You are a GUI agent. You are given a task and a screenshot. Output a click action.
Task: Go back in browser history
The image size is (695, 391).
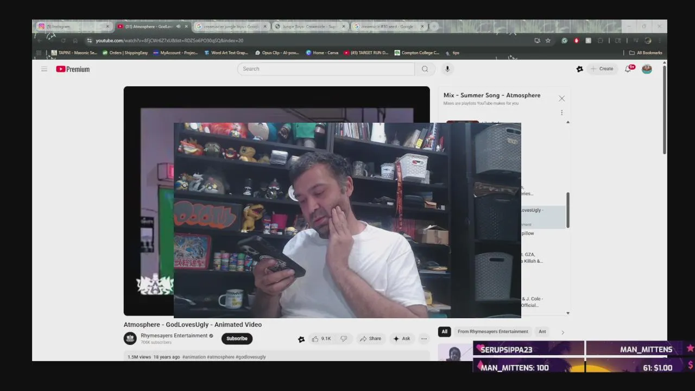click(x=39, y=40)
